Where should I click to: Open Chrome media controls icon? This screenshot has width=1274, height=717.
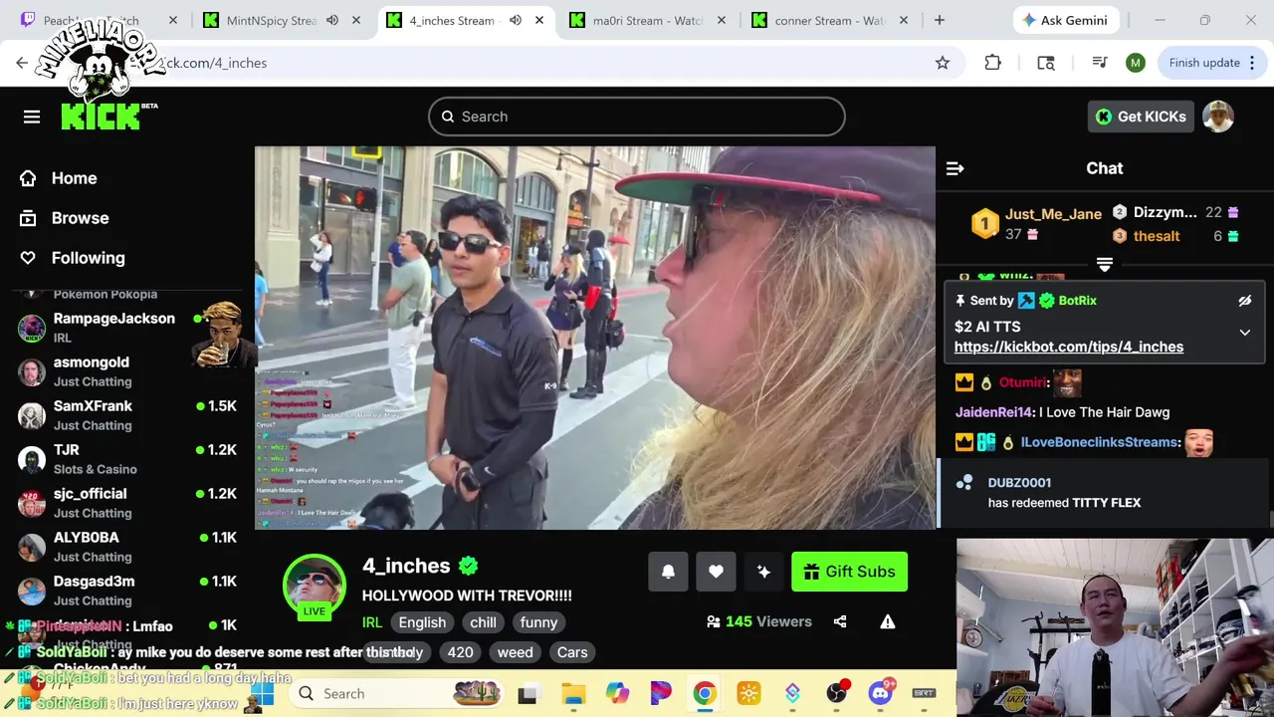click(1099, 63)
